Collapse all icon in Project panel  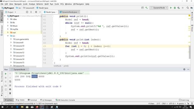click(x=31, y=12)
